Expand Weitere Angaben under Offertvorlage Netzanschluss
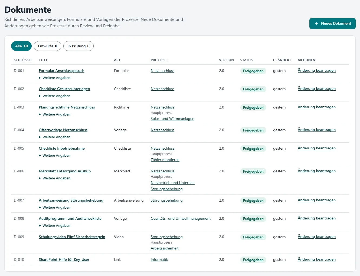Screen dimensions: 360x276 click(x=55, y=137)
